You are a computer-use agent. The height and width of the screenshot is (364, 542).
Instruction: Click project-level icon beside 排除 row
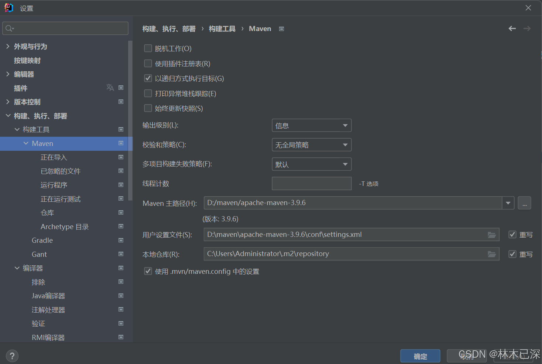[x=121, y=282]
